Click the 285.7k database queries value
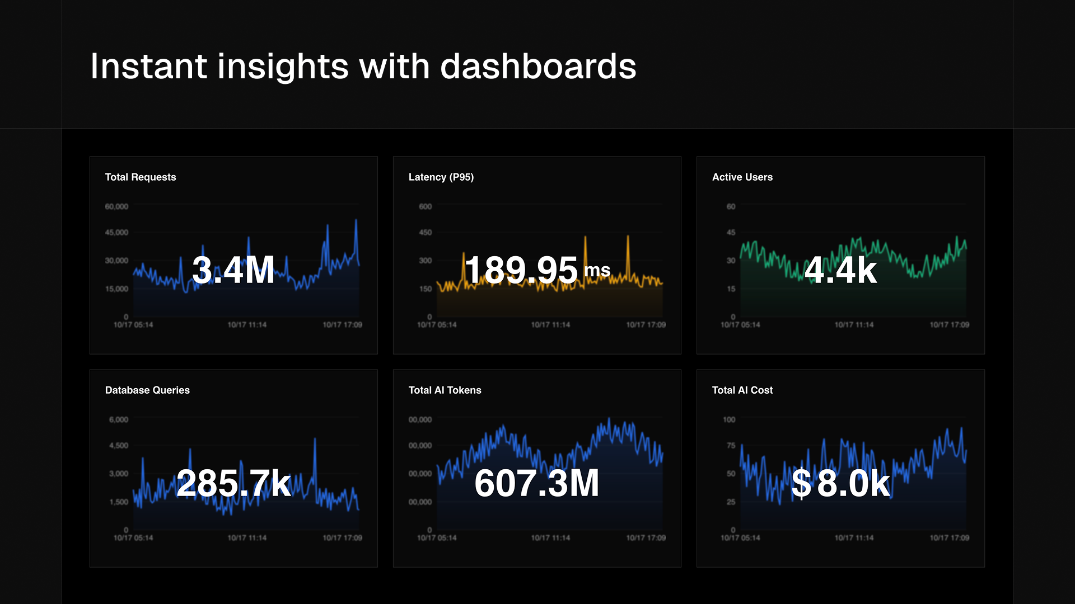 [233, 483]
